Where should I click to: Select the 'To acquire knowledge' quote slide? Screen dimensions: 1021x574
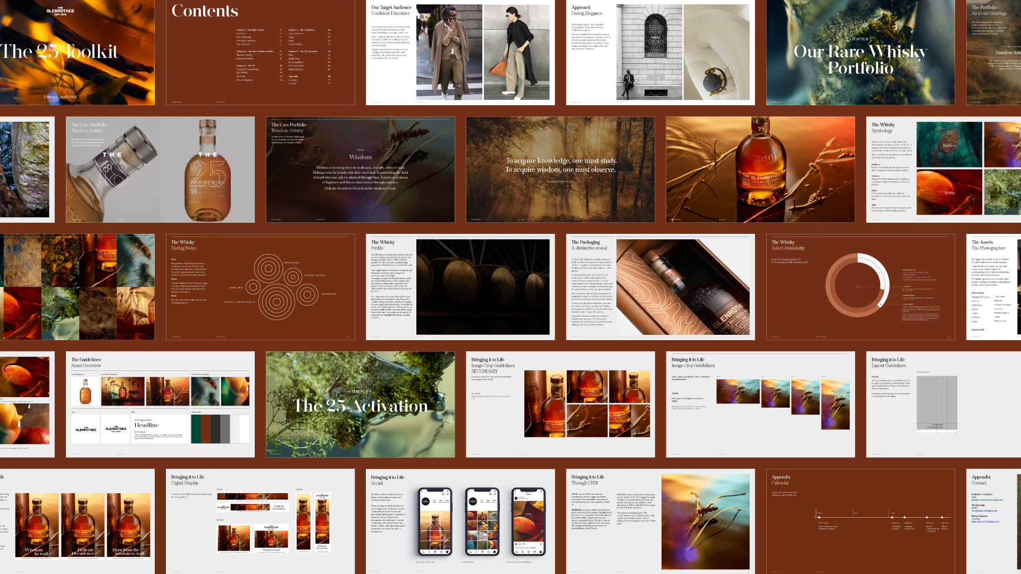pyautogui.click(x=560, y=170)
